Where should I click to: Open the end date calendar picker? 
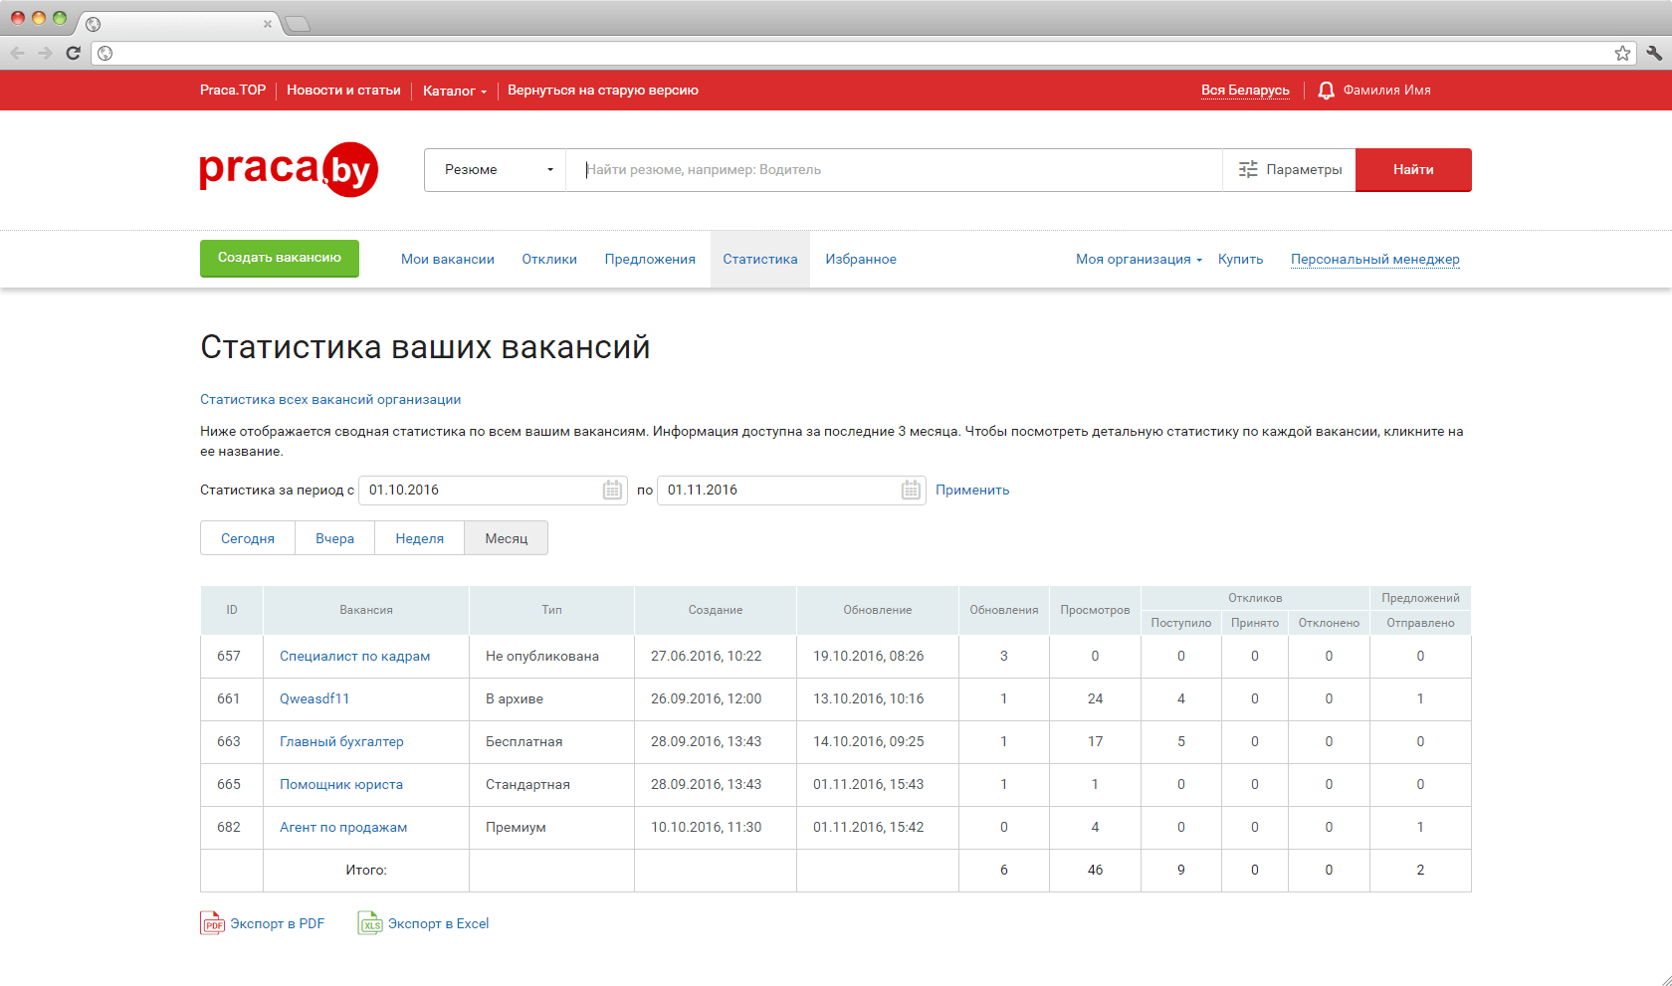911,491
